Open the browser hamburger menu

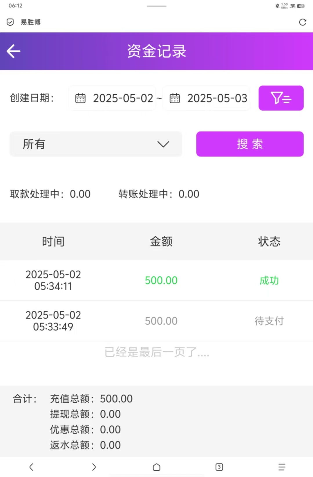(282, 467)
